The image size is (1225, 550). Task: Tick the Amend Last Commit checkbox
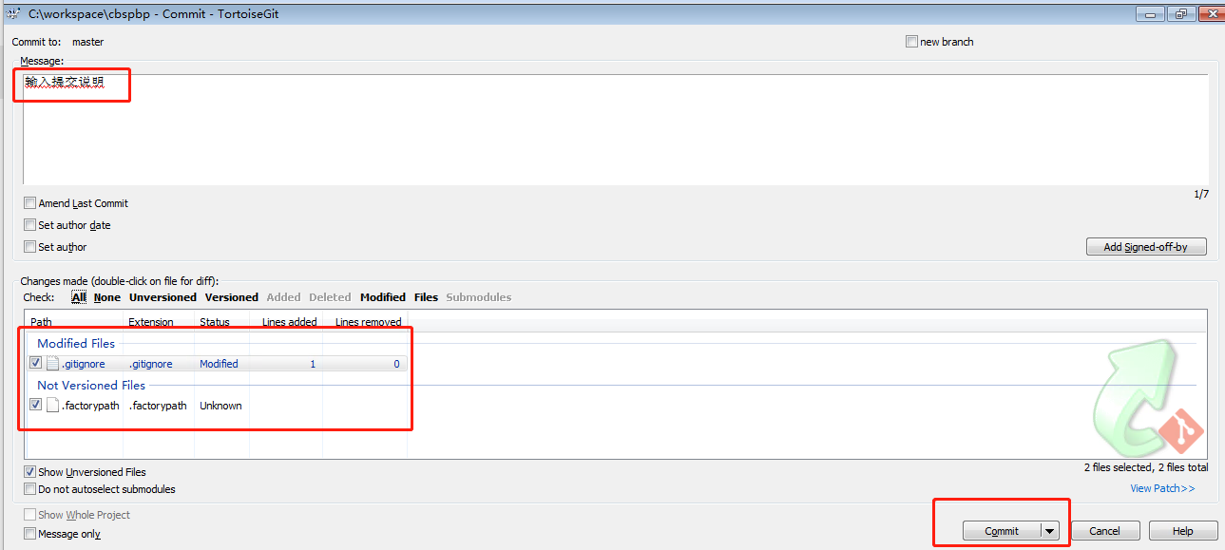click(30, 203)
